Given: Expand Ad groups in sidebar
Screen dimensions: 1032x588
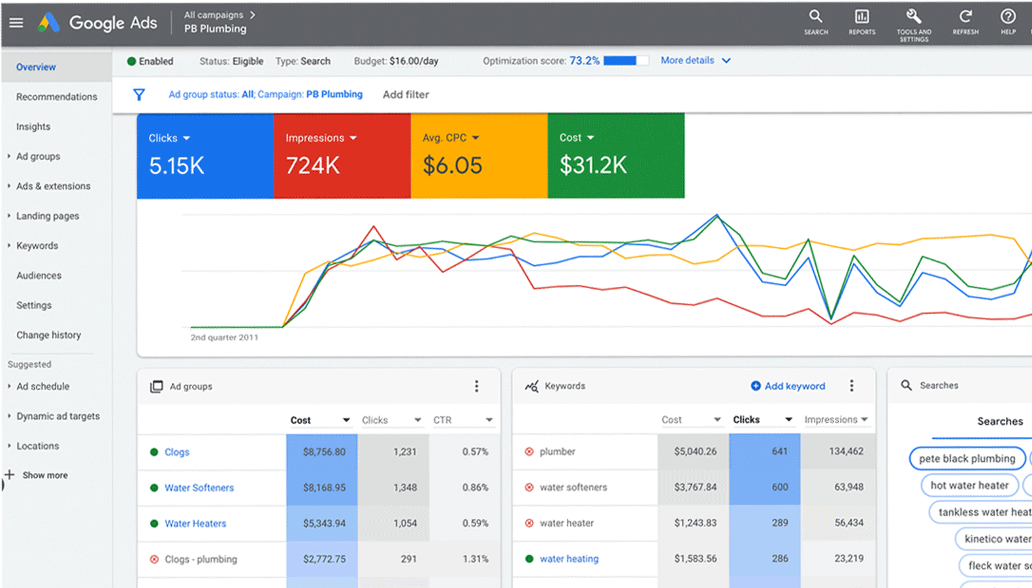Looking at the screenshot, I should [9, 156].
